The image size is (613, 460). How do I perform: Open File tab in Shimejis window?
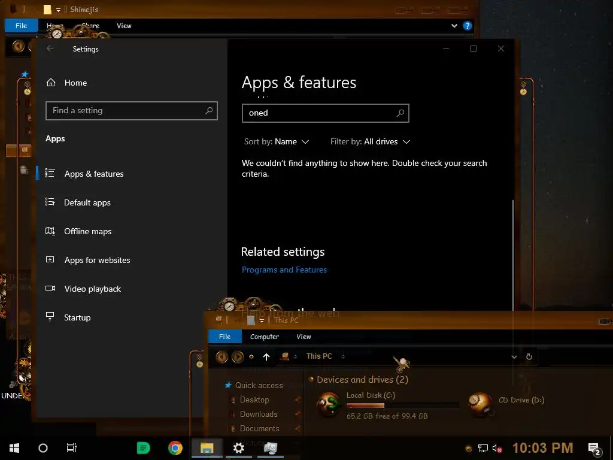[21, 25]
